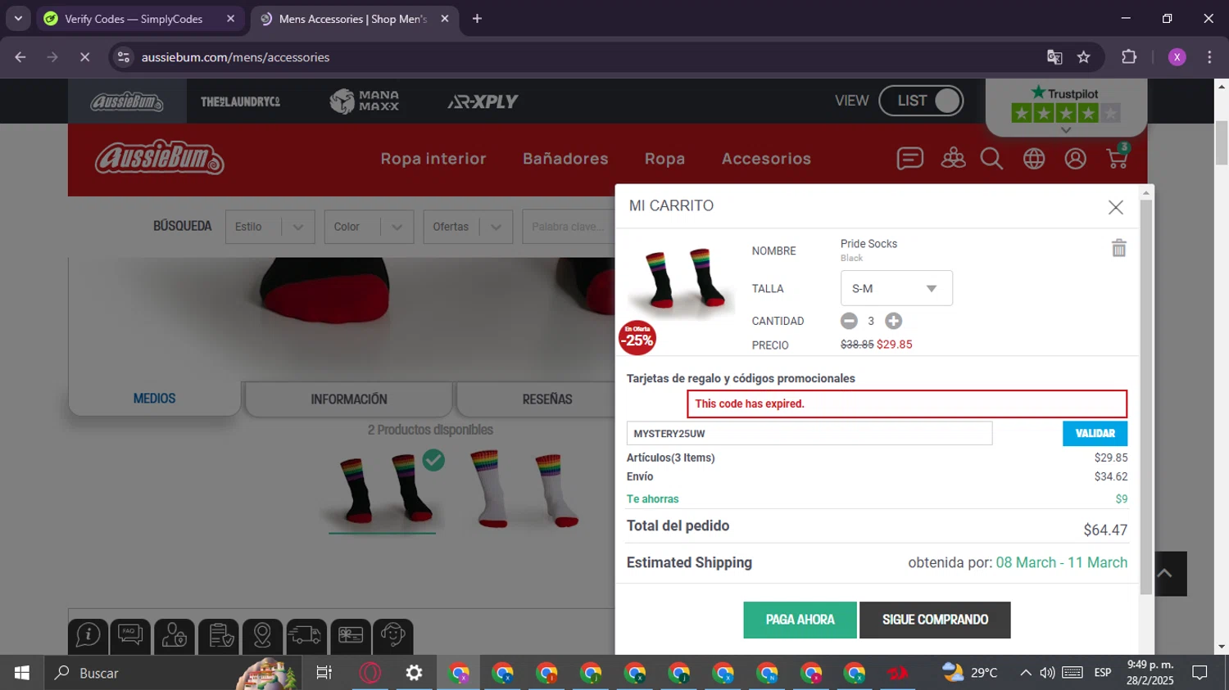Select the black Pride Socks thumbnail
This screenshot has width=1229, height=690.
(x=383, y=489)
